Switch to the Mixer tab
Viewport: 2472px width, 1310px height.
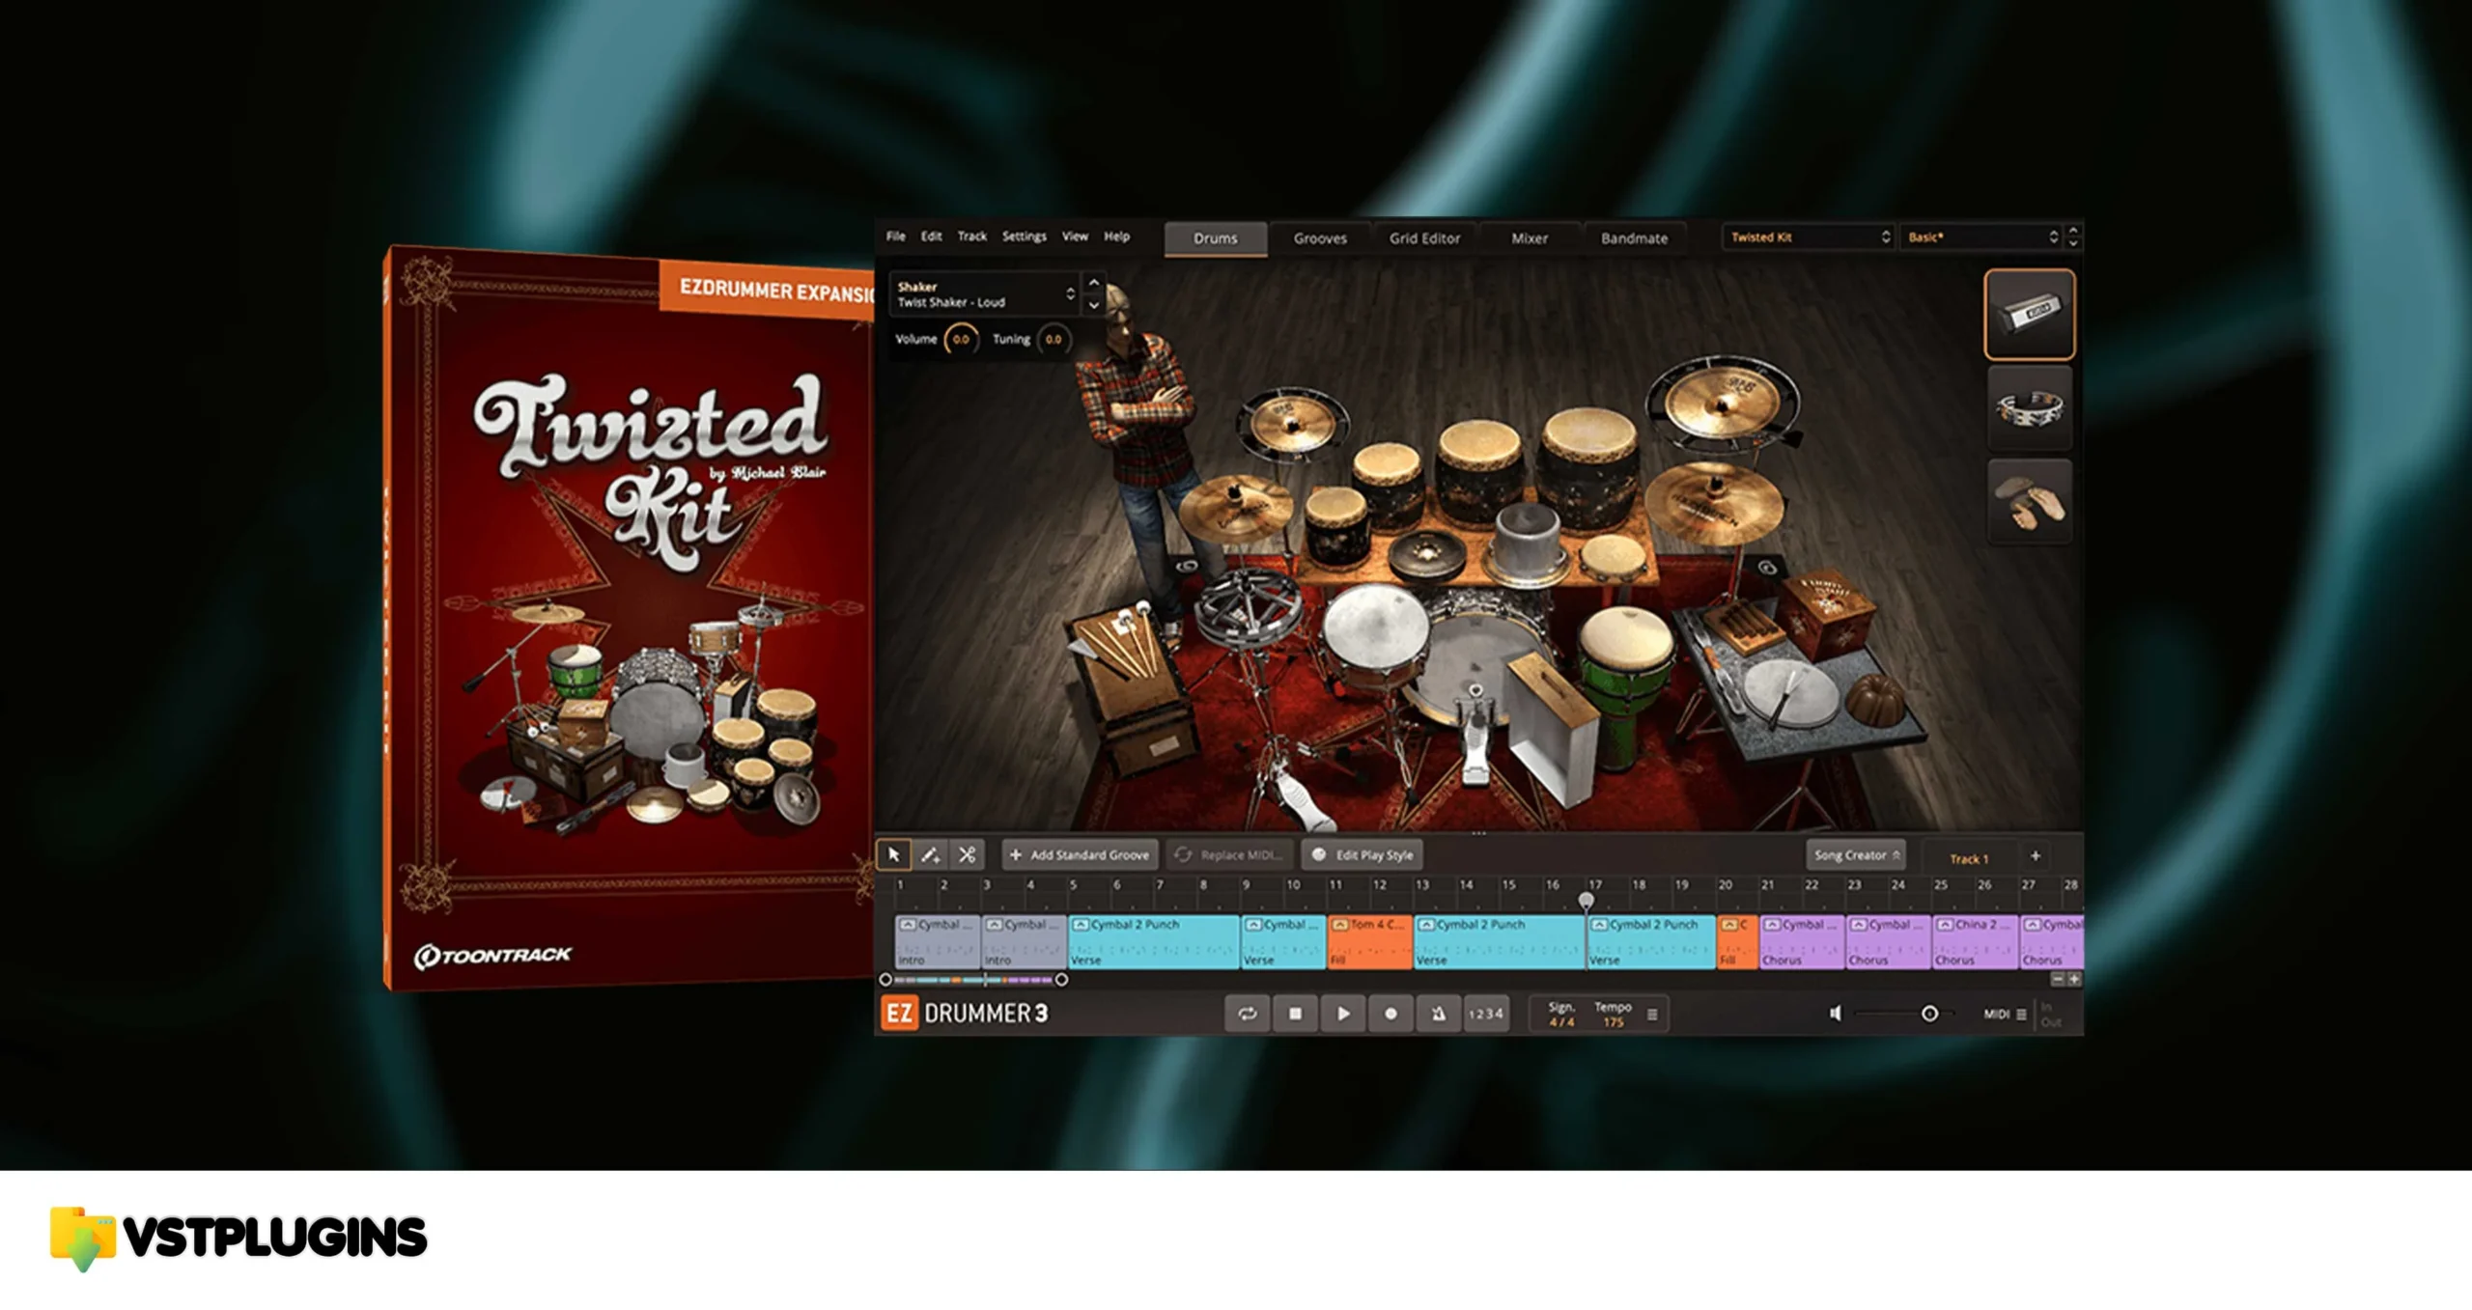click(1530, 238)
